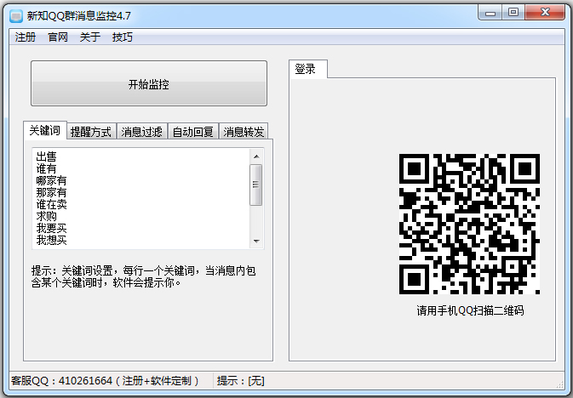Switch to the 消息转发 tab
This screenshot has width=573, height=398.
pos(244,132)
